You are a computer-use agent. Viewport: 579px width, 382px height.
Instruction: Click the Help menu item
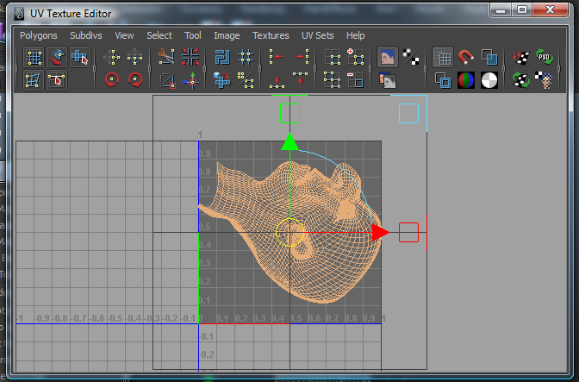click(355, 35)
